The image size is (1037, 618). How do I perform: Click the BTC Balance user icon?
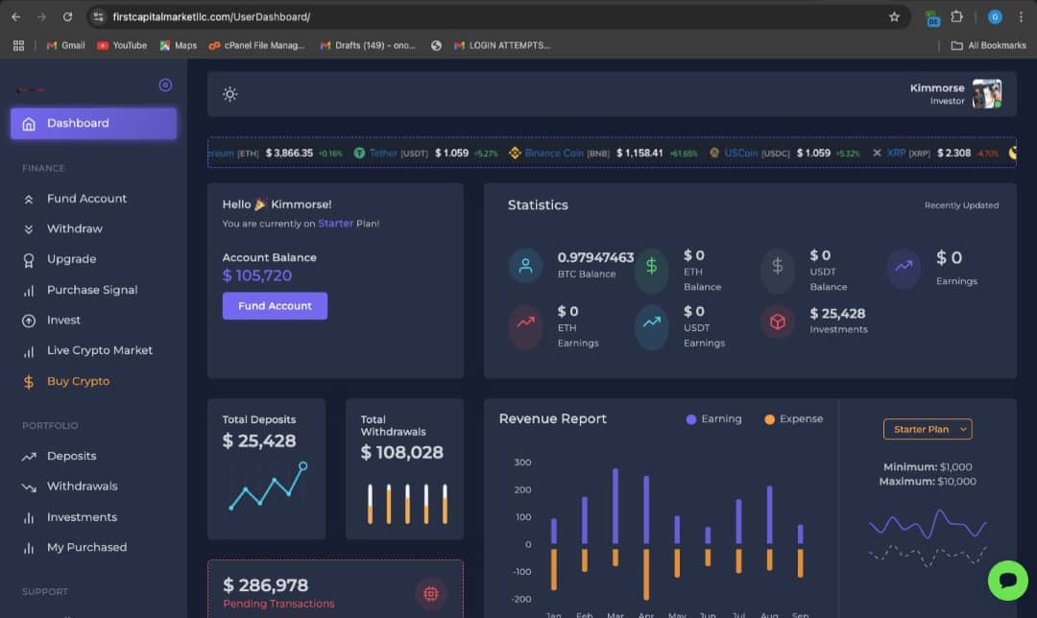coord(525,266)
